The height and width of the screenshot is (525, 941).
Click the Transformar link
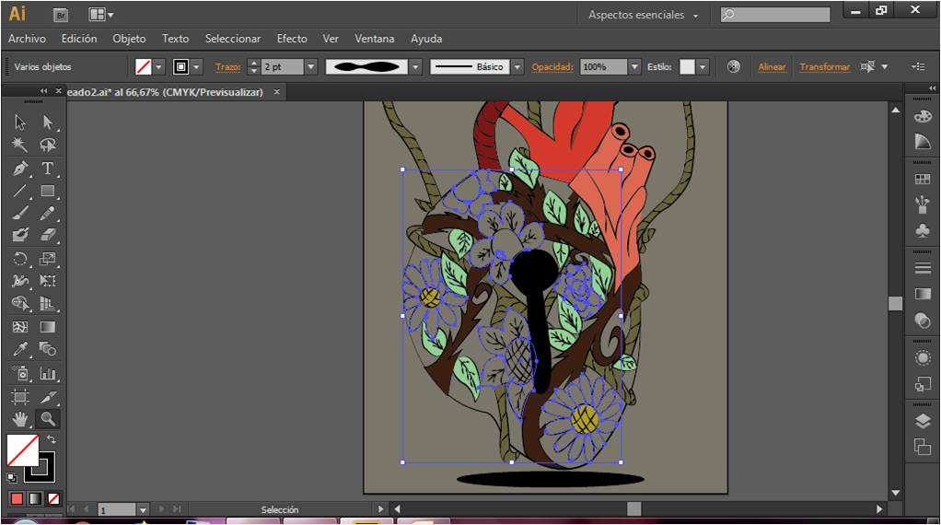(x=824, y=67)
